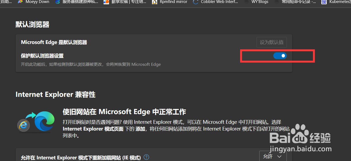The image size is (351, 161).
Task: Open the WY'Blogs bookmark
Action: (256, 2)
